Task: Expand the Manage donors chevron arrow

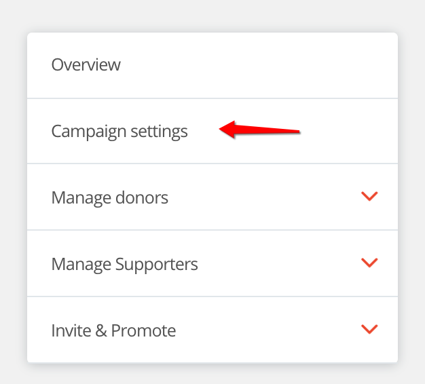Action: click(369, 197)
